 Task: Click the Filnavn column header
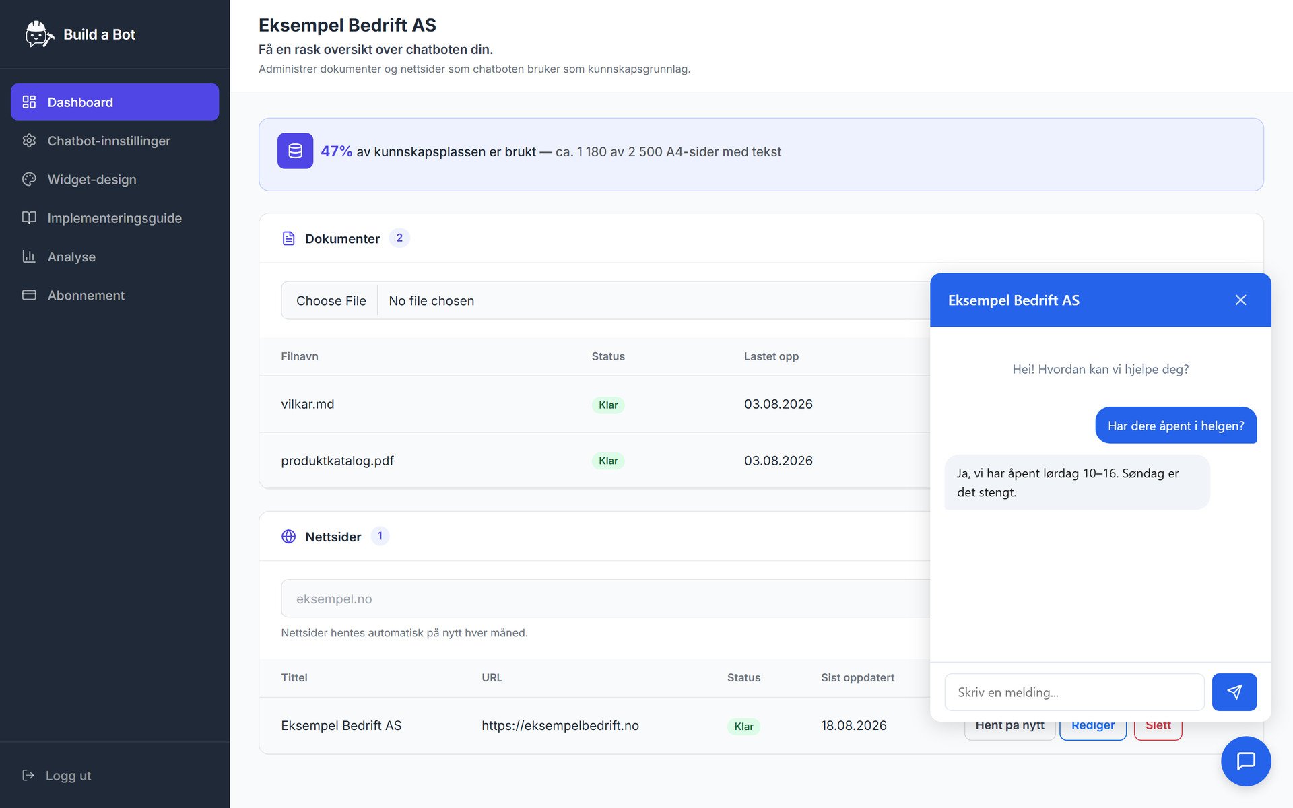(x=300, y=356)
